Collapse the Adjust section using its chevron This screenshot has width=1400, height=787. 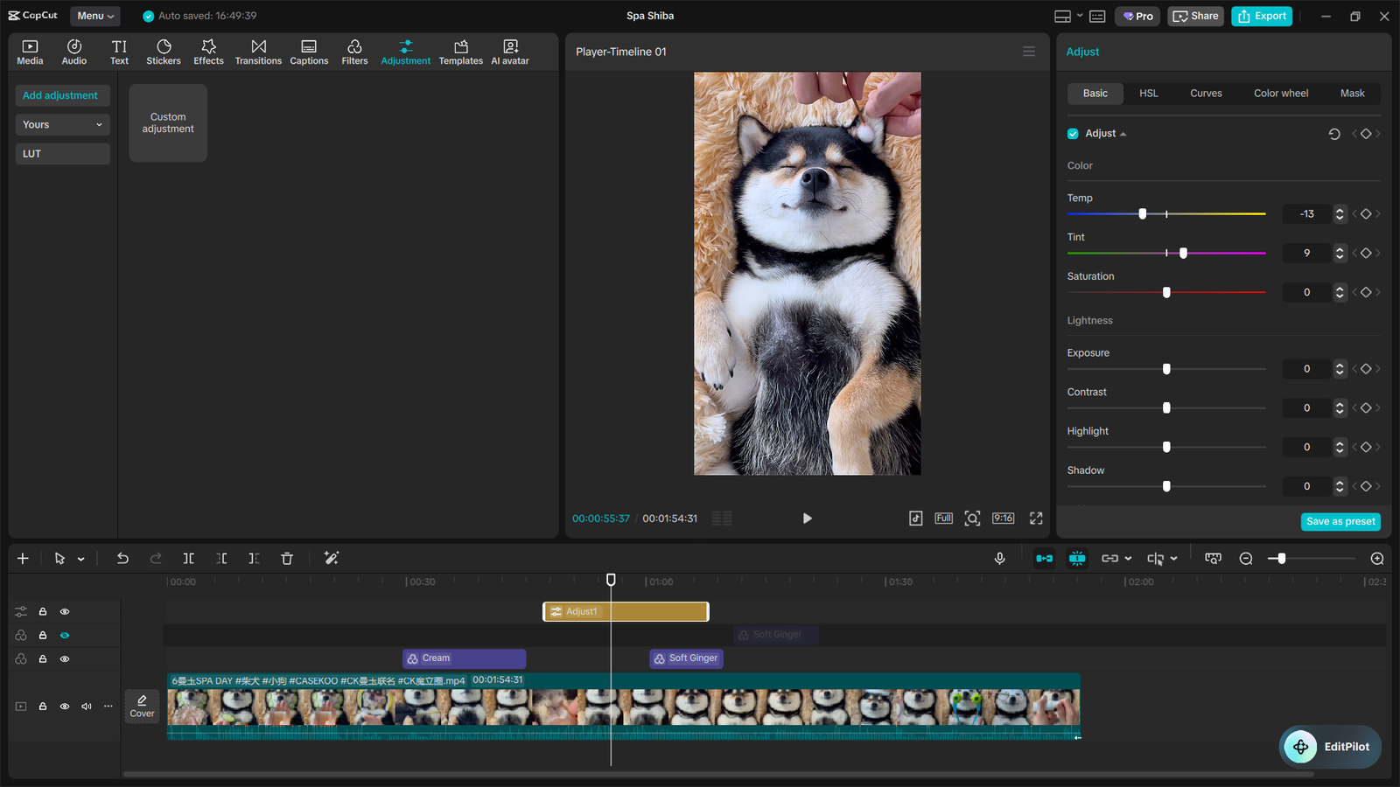tap(1123, 133)
